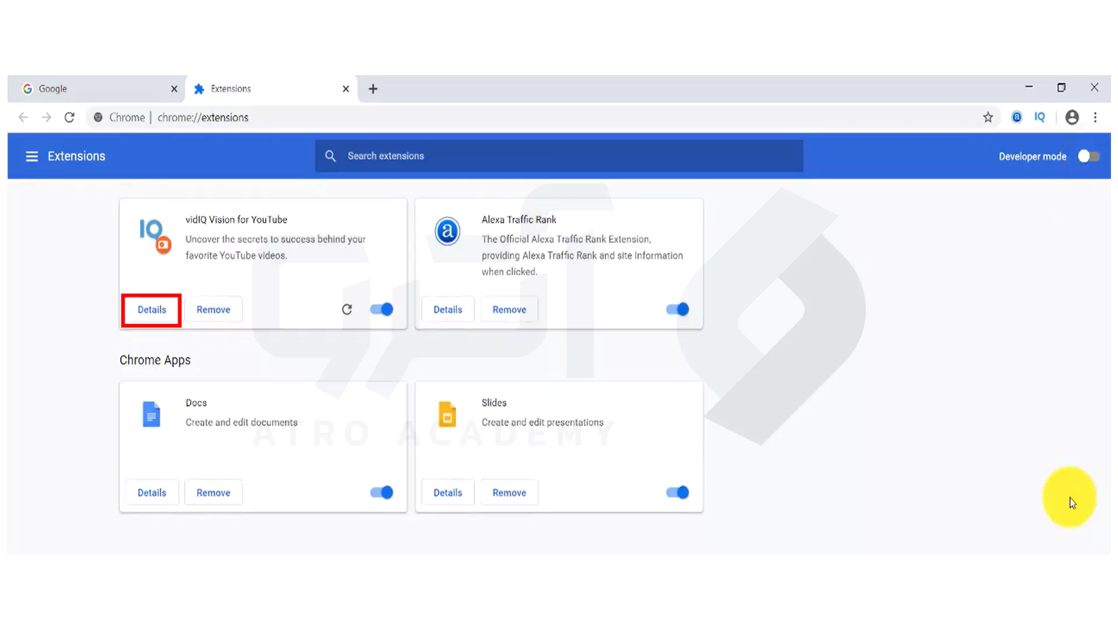The image size is (1118, 629).
Task: Click the Search extensions field
Action: [559, 156]
